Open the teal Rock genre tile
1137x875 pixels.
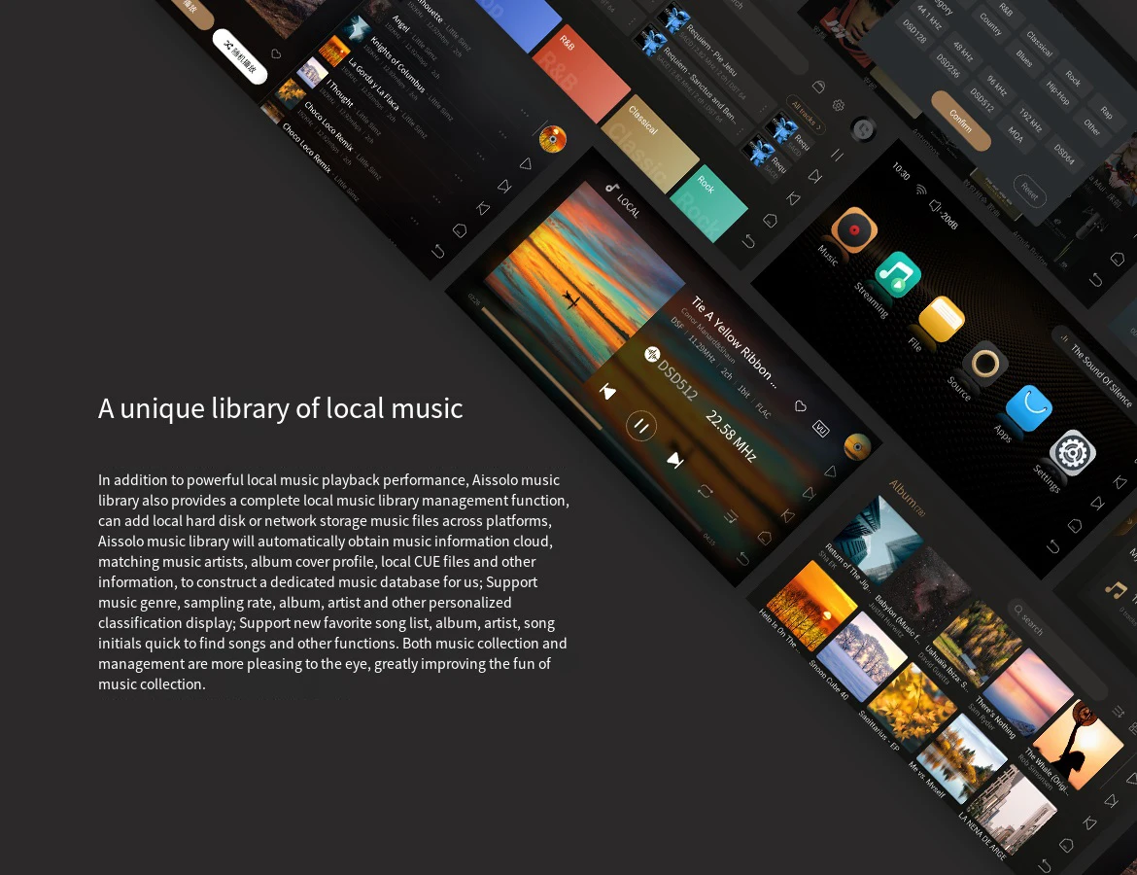point(709,201)
